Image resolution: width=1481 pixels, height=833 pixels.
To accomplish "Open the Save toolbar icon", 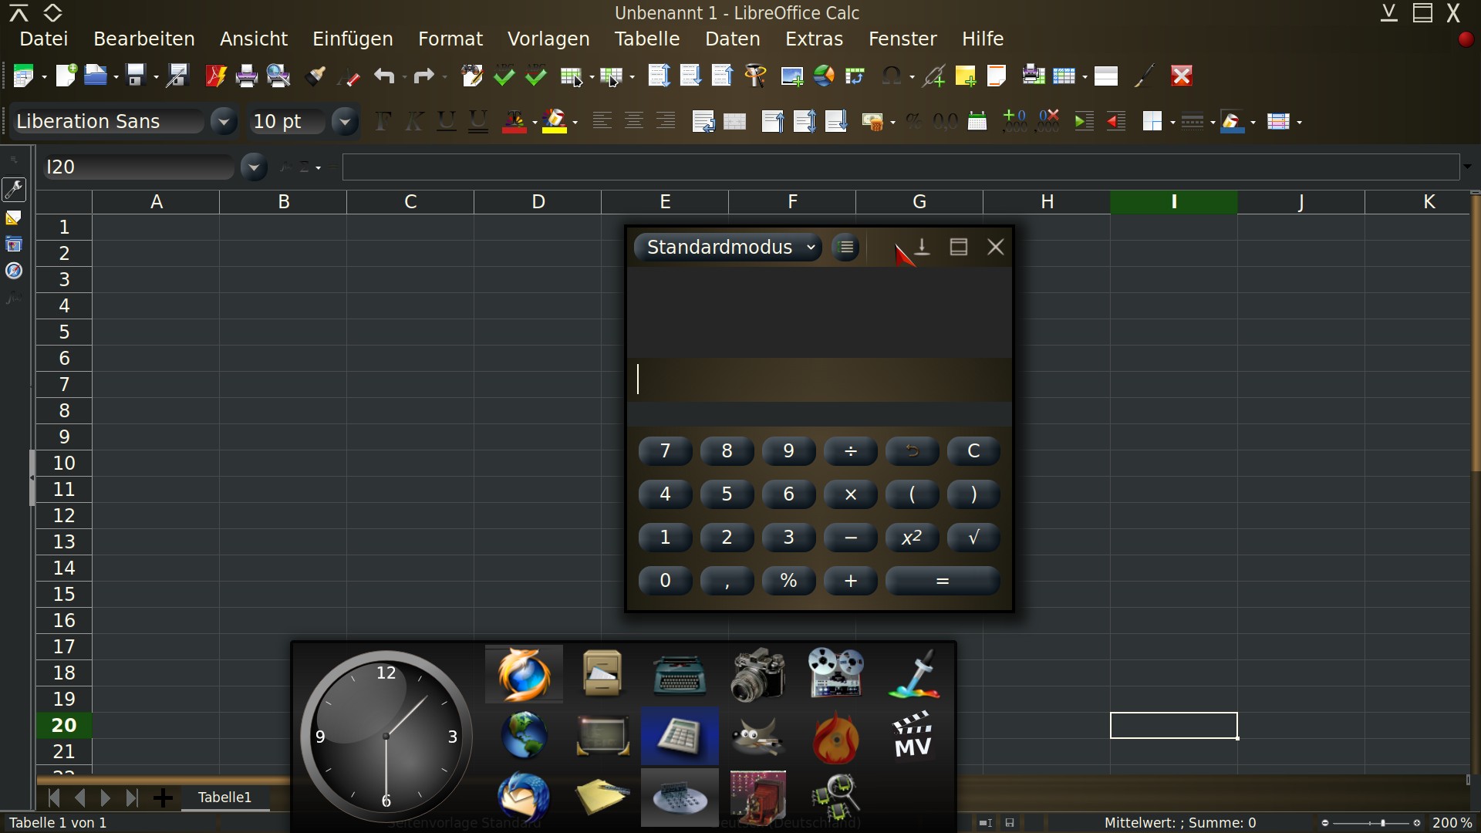I will pos(137,76).
